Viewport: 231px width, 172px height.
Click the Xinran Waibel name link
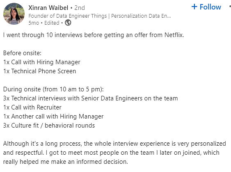[x=48, y=8]
